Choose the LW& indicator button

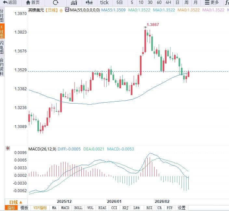click(137, 208)
